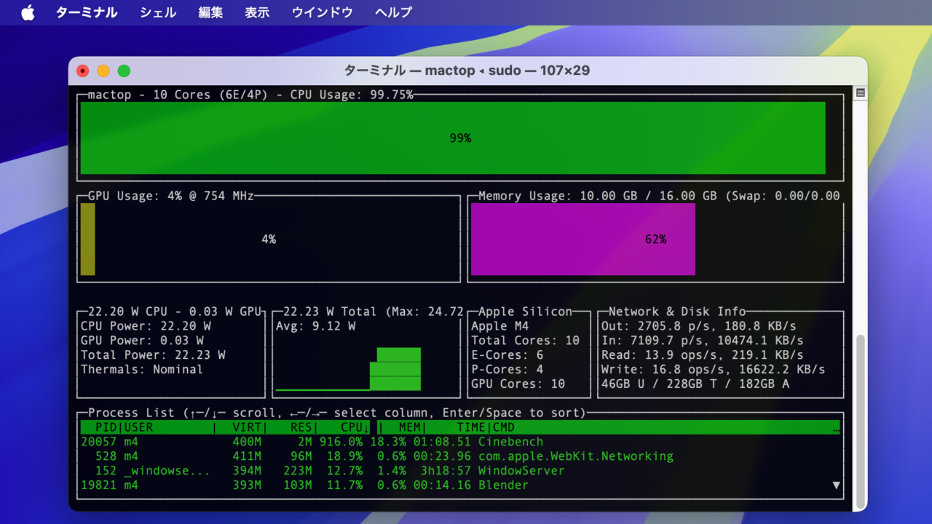Select the RES column header
Viewport: 932px width, 524px height.
coord(301,427)
